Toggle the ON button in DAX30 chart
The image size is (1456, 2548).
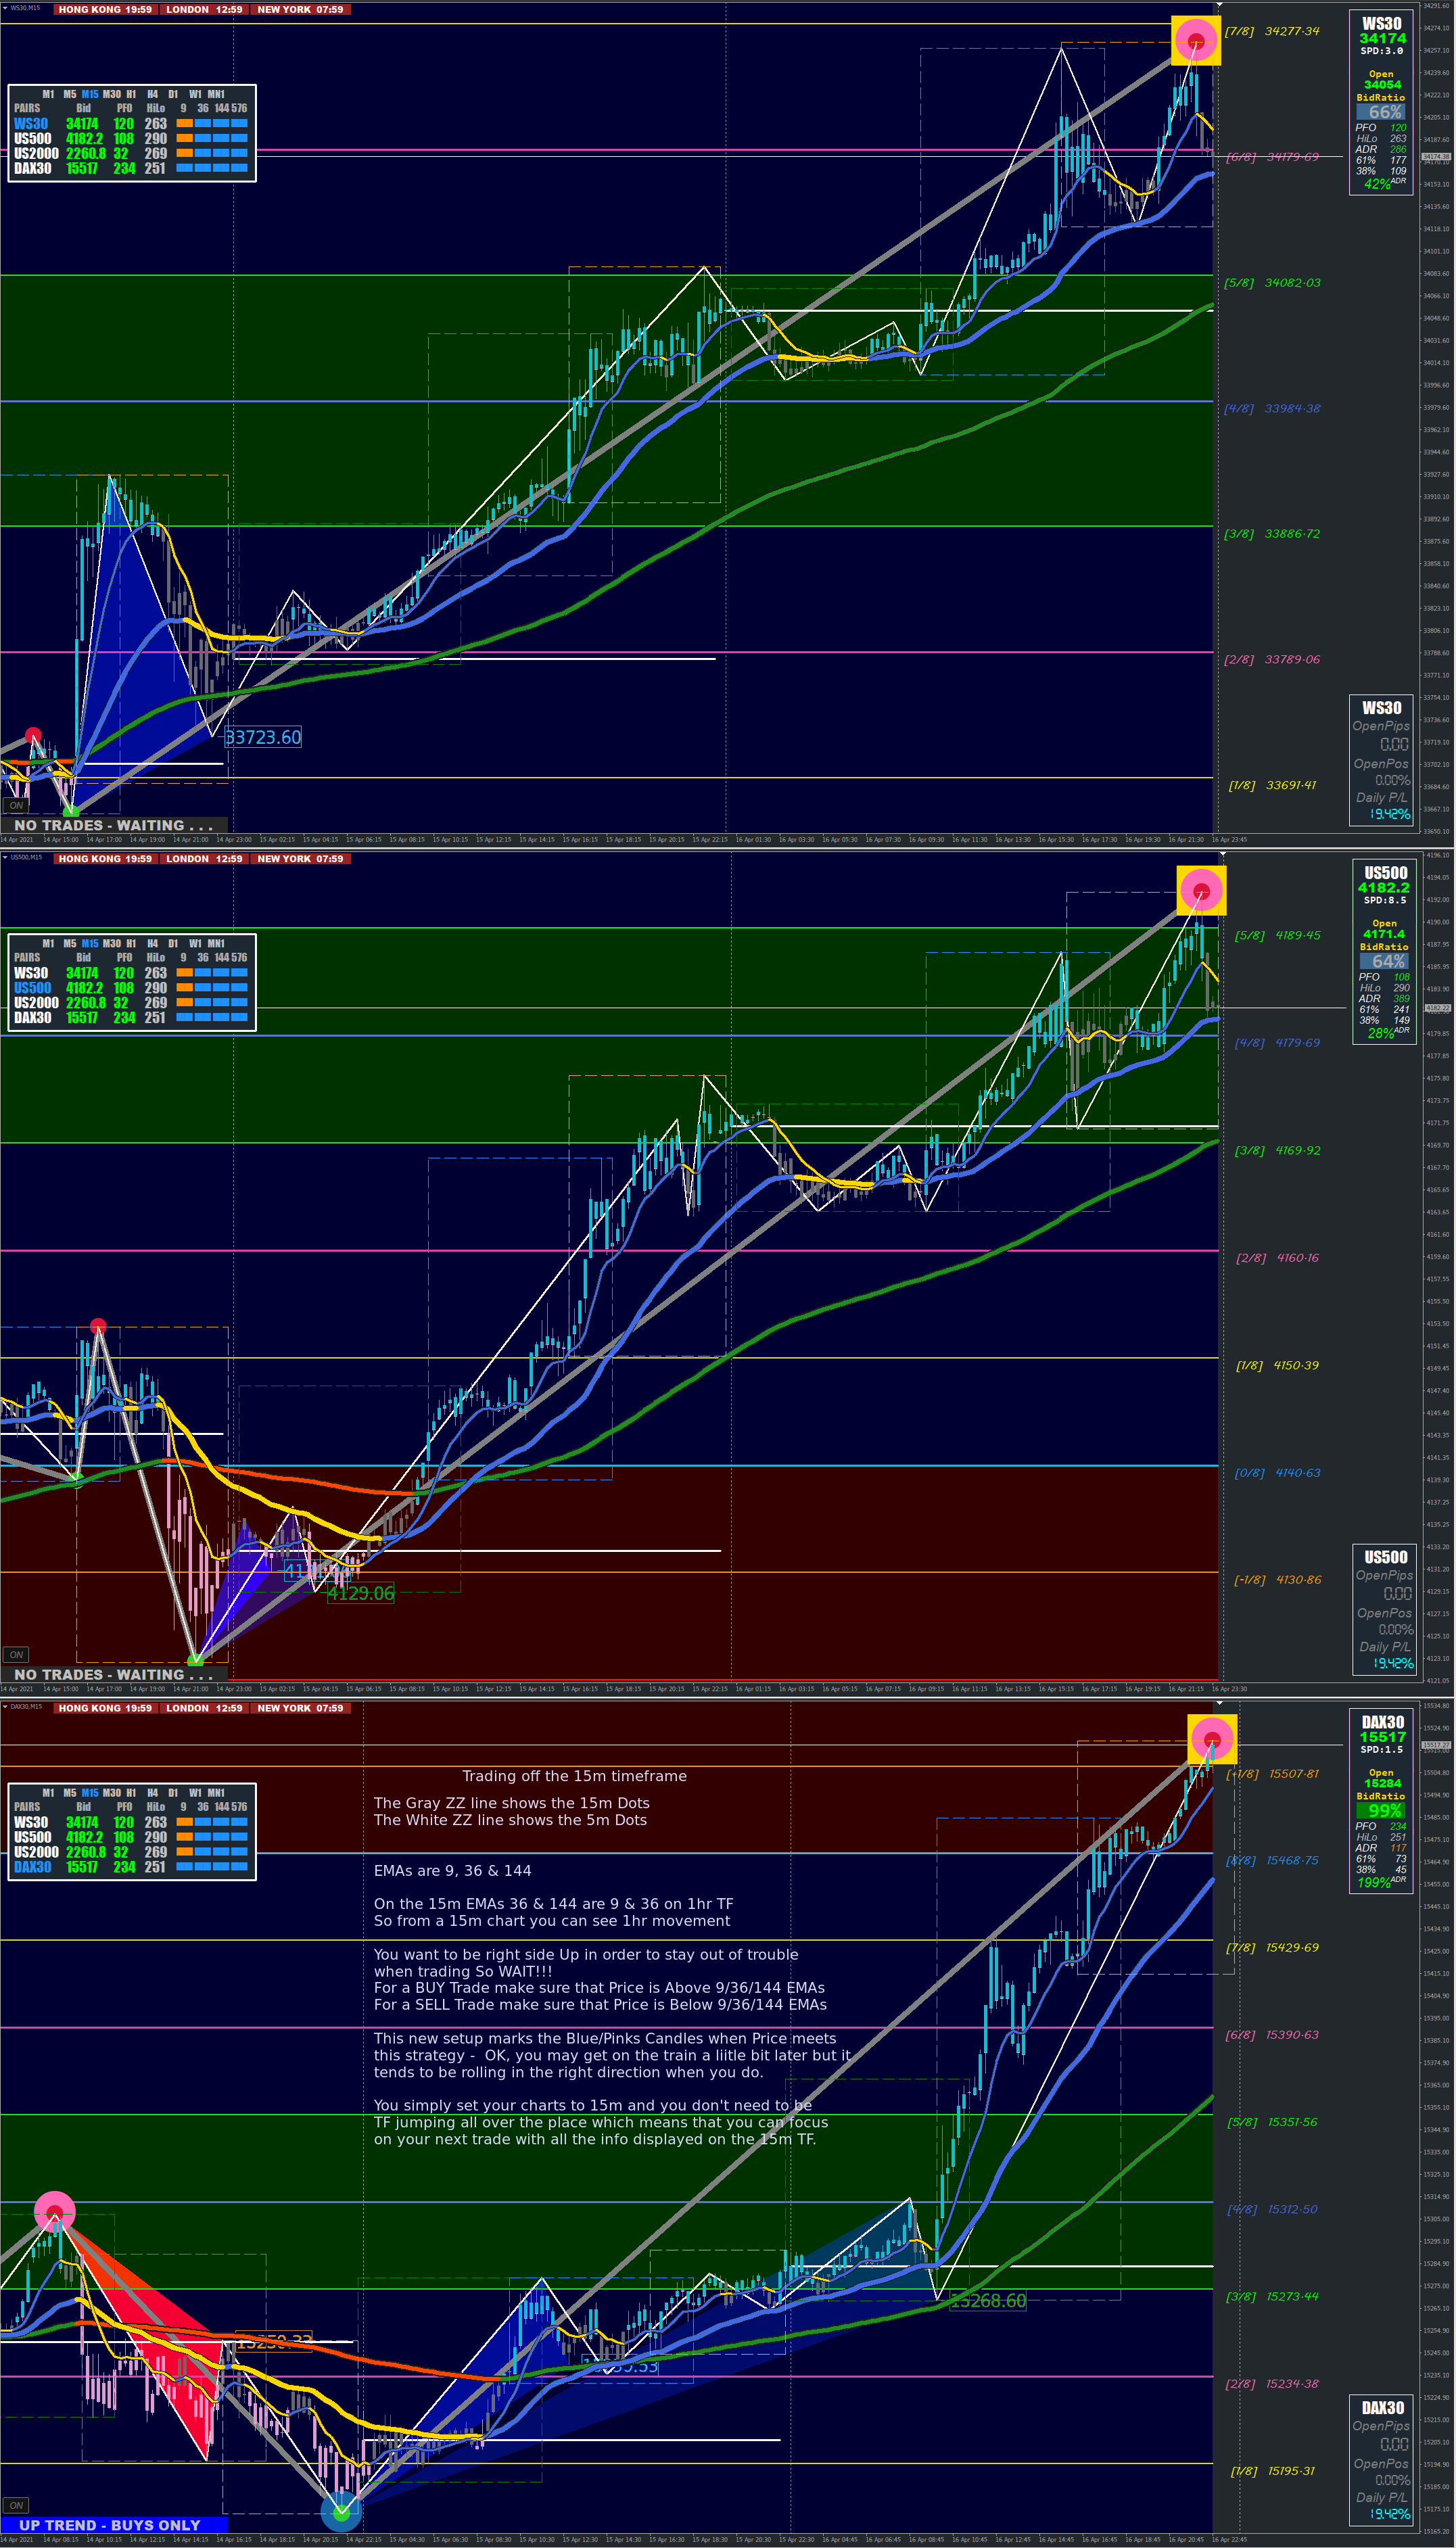[x=16, y=2505]
